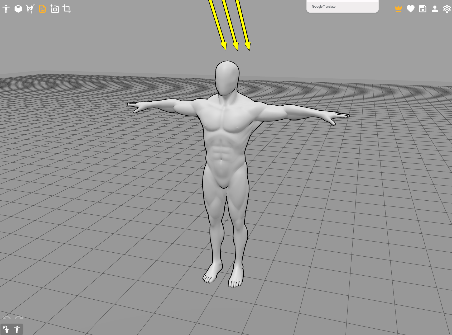
Task: Toggle the hanging lamp light mode
Action: click(x=6, y=329)
